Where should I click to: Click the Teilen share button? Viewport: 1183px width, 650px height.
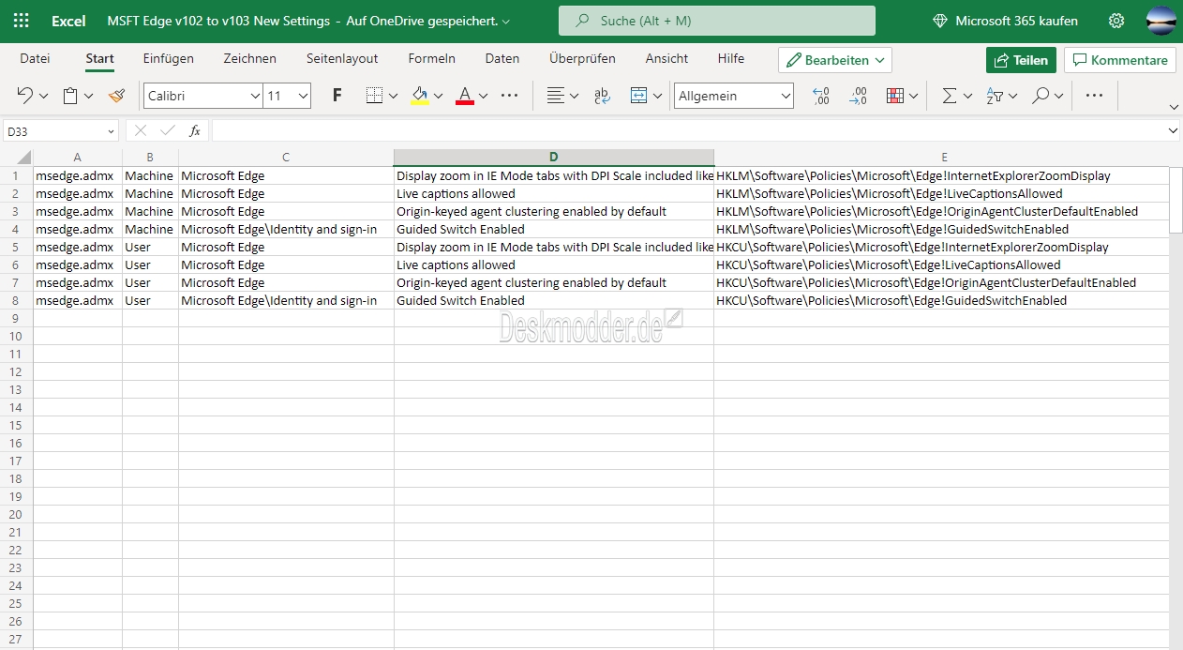(x=1021, y=60)
